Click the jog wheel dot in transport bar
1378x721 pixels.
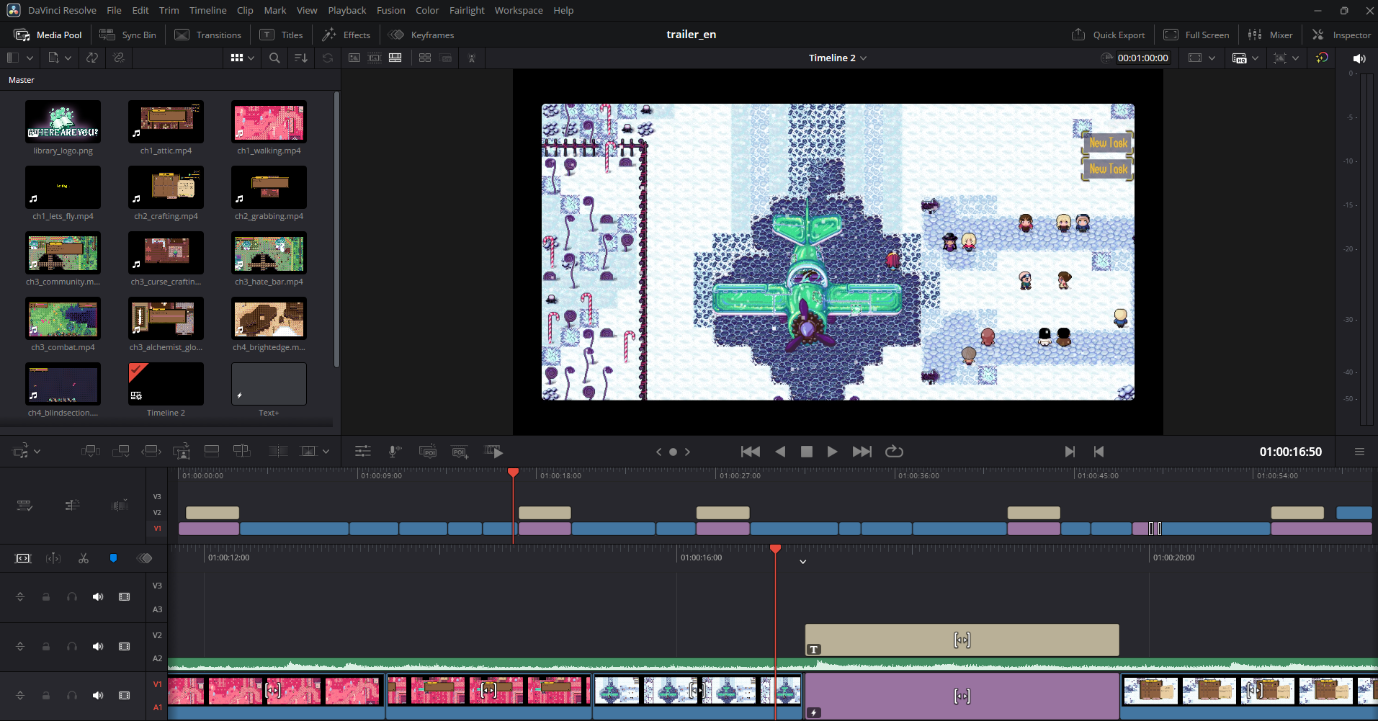673,452
